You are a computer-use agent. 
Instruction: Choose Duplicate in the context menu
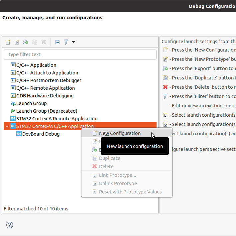pos(127,158)
